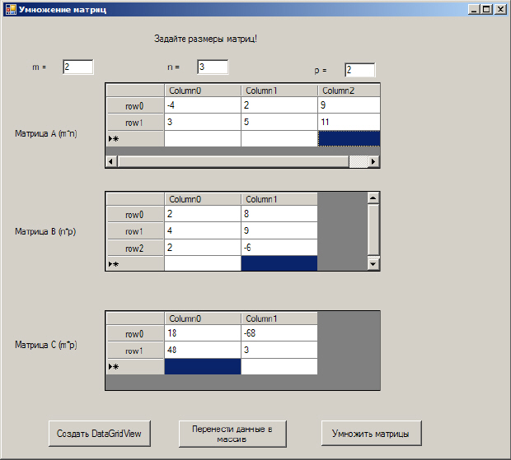Click Column1 header in Matrix B
511x460 pixels.
point(279,199)
